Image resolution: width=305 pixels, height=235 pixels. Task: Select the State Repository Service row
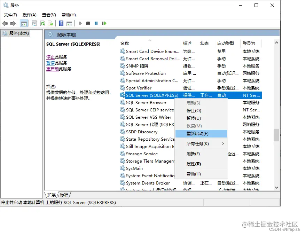[150, 139]
